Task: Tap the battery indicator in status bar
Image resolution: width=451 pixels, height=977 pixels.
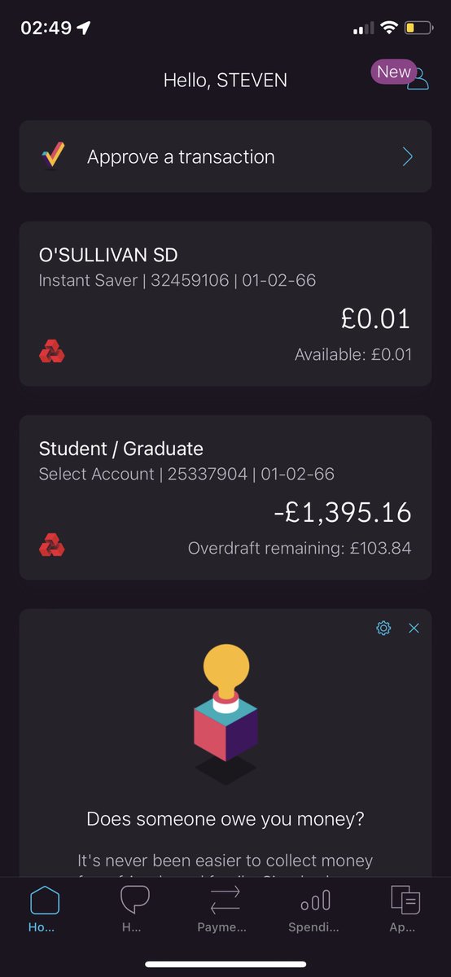Action: [x=418, y=28]
